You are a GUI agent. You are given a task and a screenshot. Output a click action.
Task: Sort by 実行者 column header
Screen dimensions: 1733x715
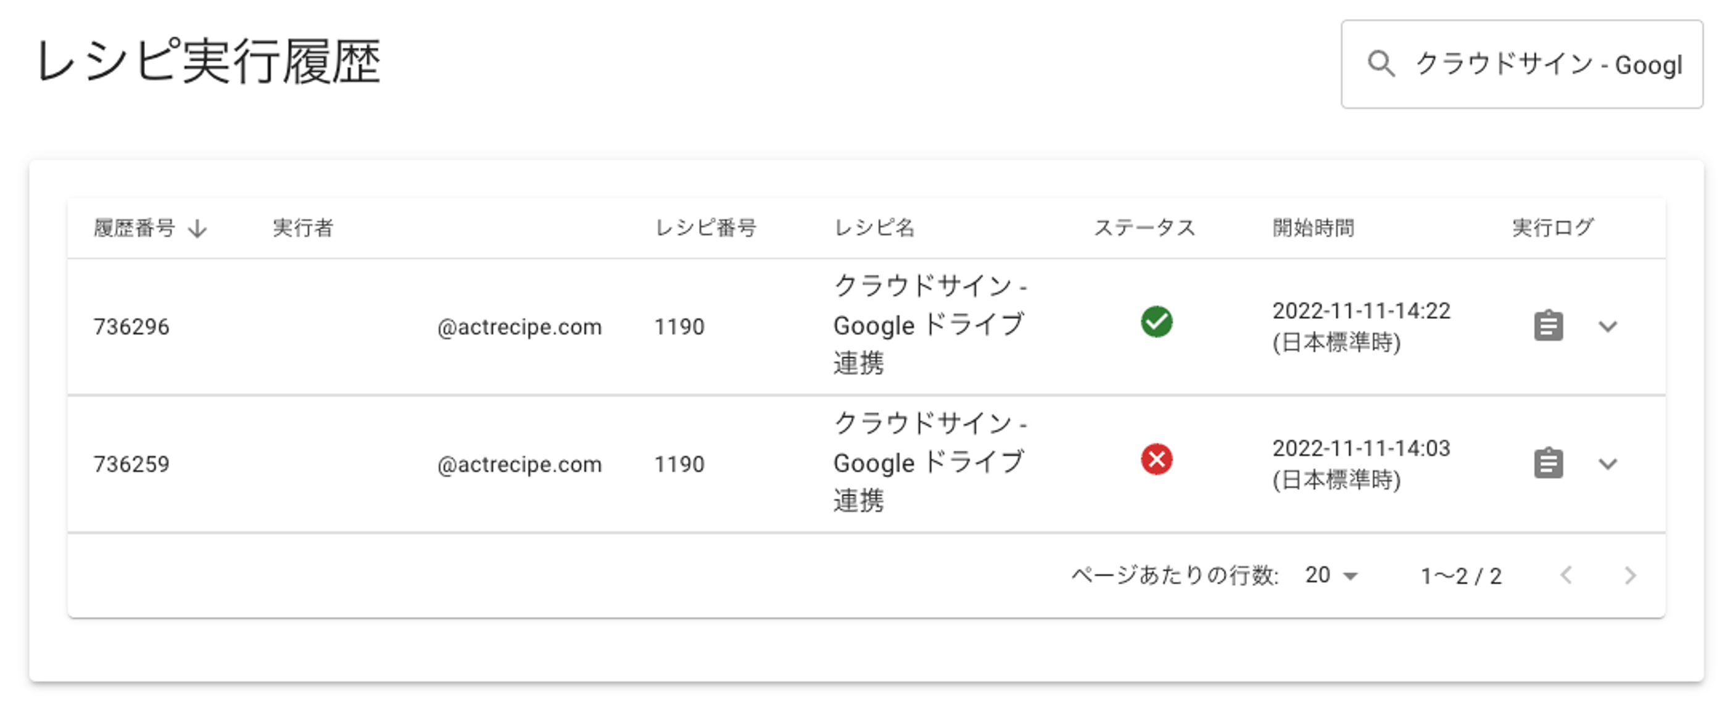coord(303,228)
